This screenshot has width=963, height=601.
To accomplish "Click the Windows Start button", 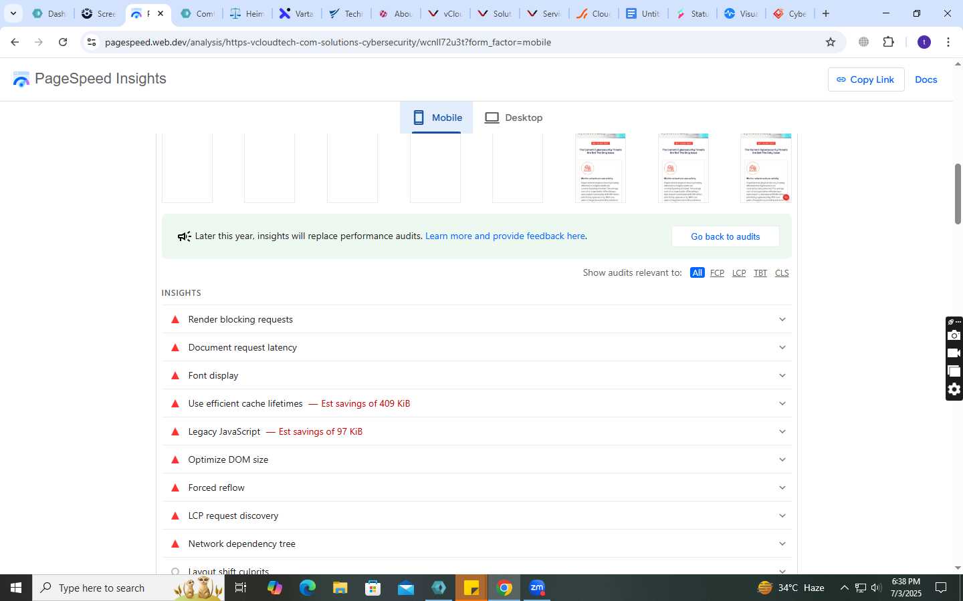I will pyautogui.click(x=16, y=588).
